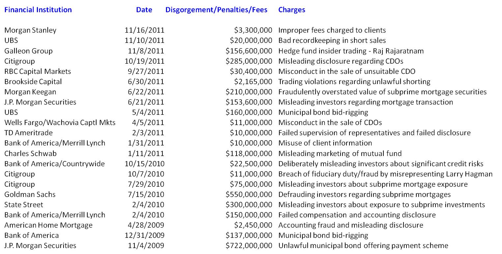
Task: Click the Wells Fargo/Wachovia Captl Mkts cell
Action: pos(60,122)
